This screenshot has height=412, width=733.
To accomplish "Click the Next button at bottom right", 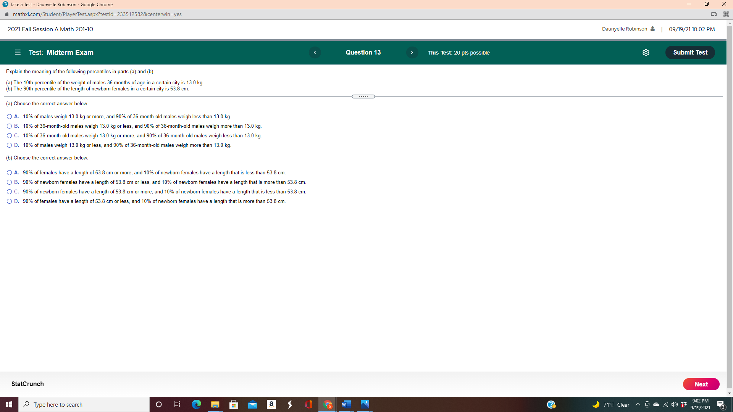I will pos(701,384).
